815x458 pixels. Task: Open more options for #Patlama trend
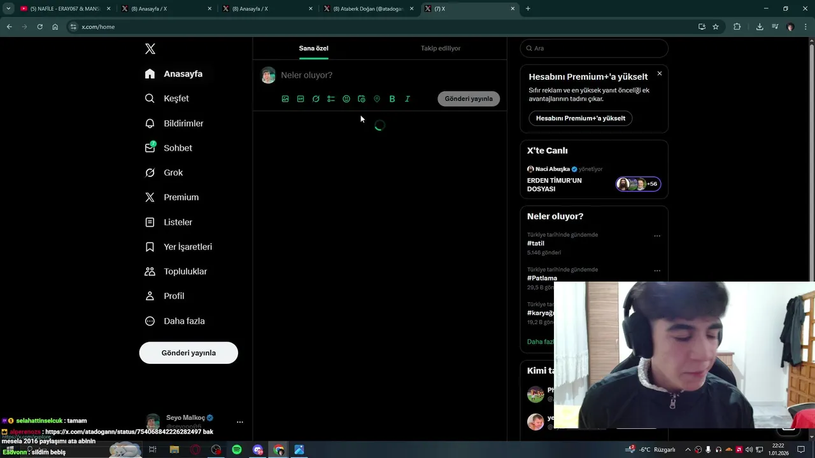tap(657, 271)
